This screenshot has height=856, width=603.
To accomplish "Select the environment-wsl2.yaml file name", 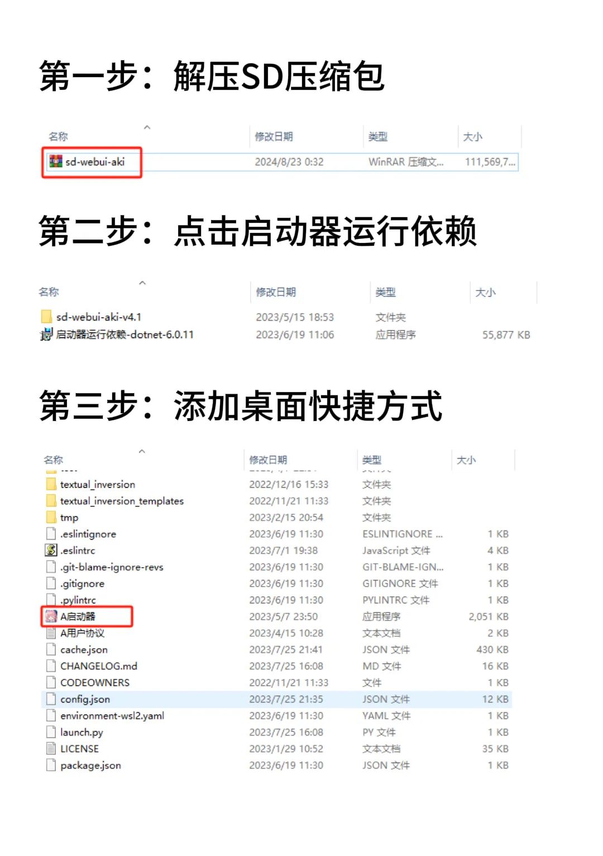I will point(112,716).
